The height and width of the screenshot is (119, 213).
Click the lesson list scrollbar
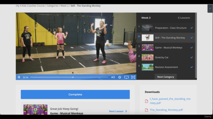196,45
